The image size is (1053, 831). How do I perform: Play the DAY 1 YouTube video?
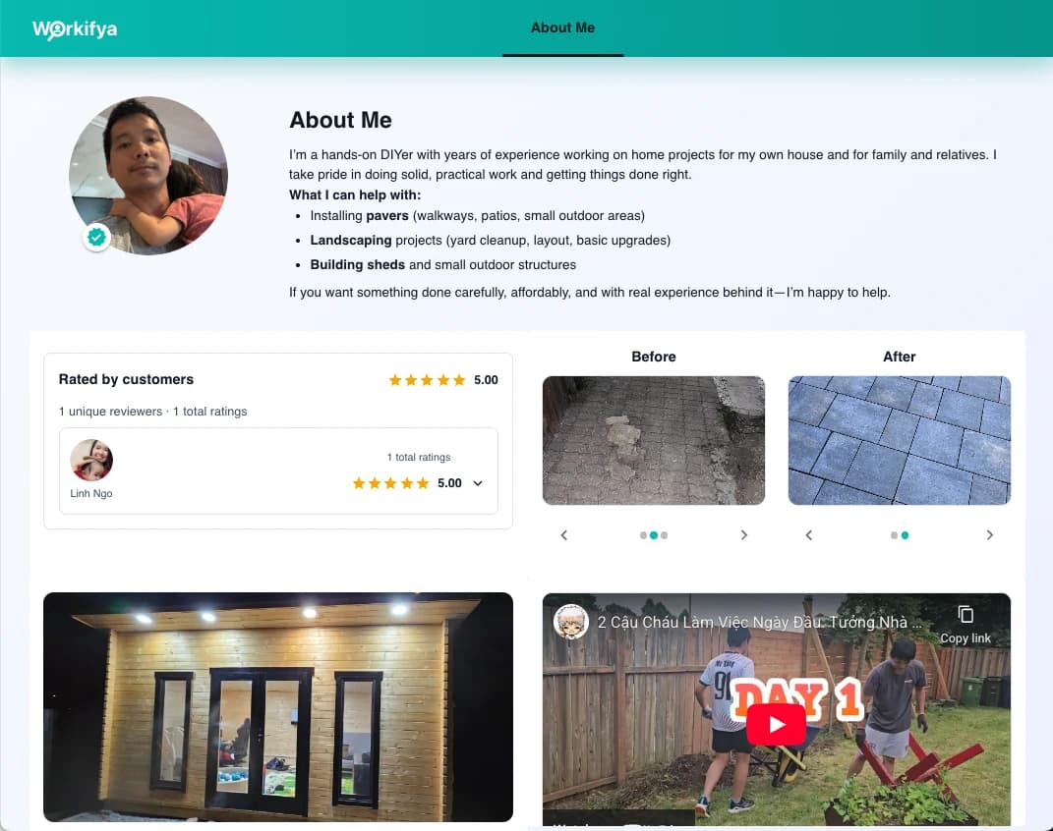pos(777,724)
